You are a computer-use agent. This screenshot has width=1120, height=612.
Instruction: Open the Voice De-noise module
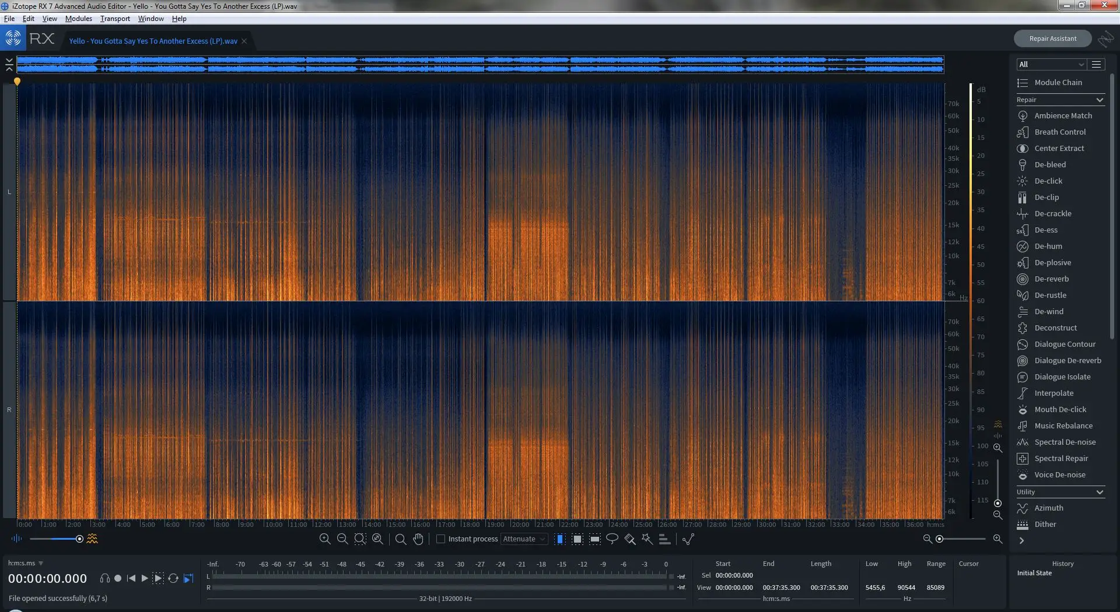coord(1052,474)
